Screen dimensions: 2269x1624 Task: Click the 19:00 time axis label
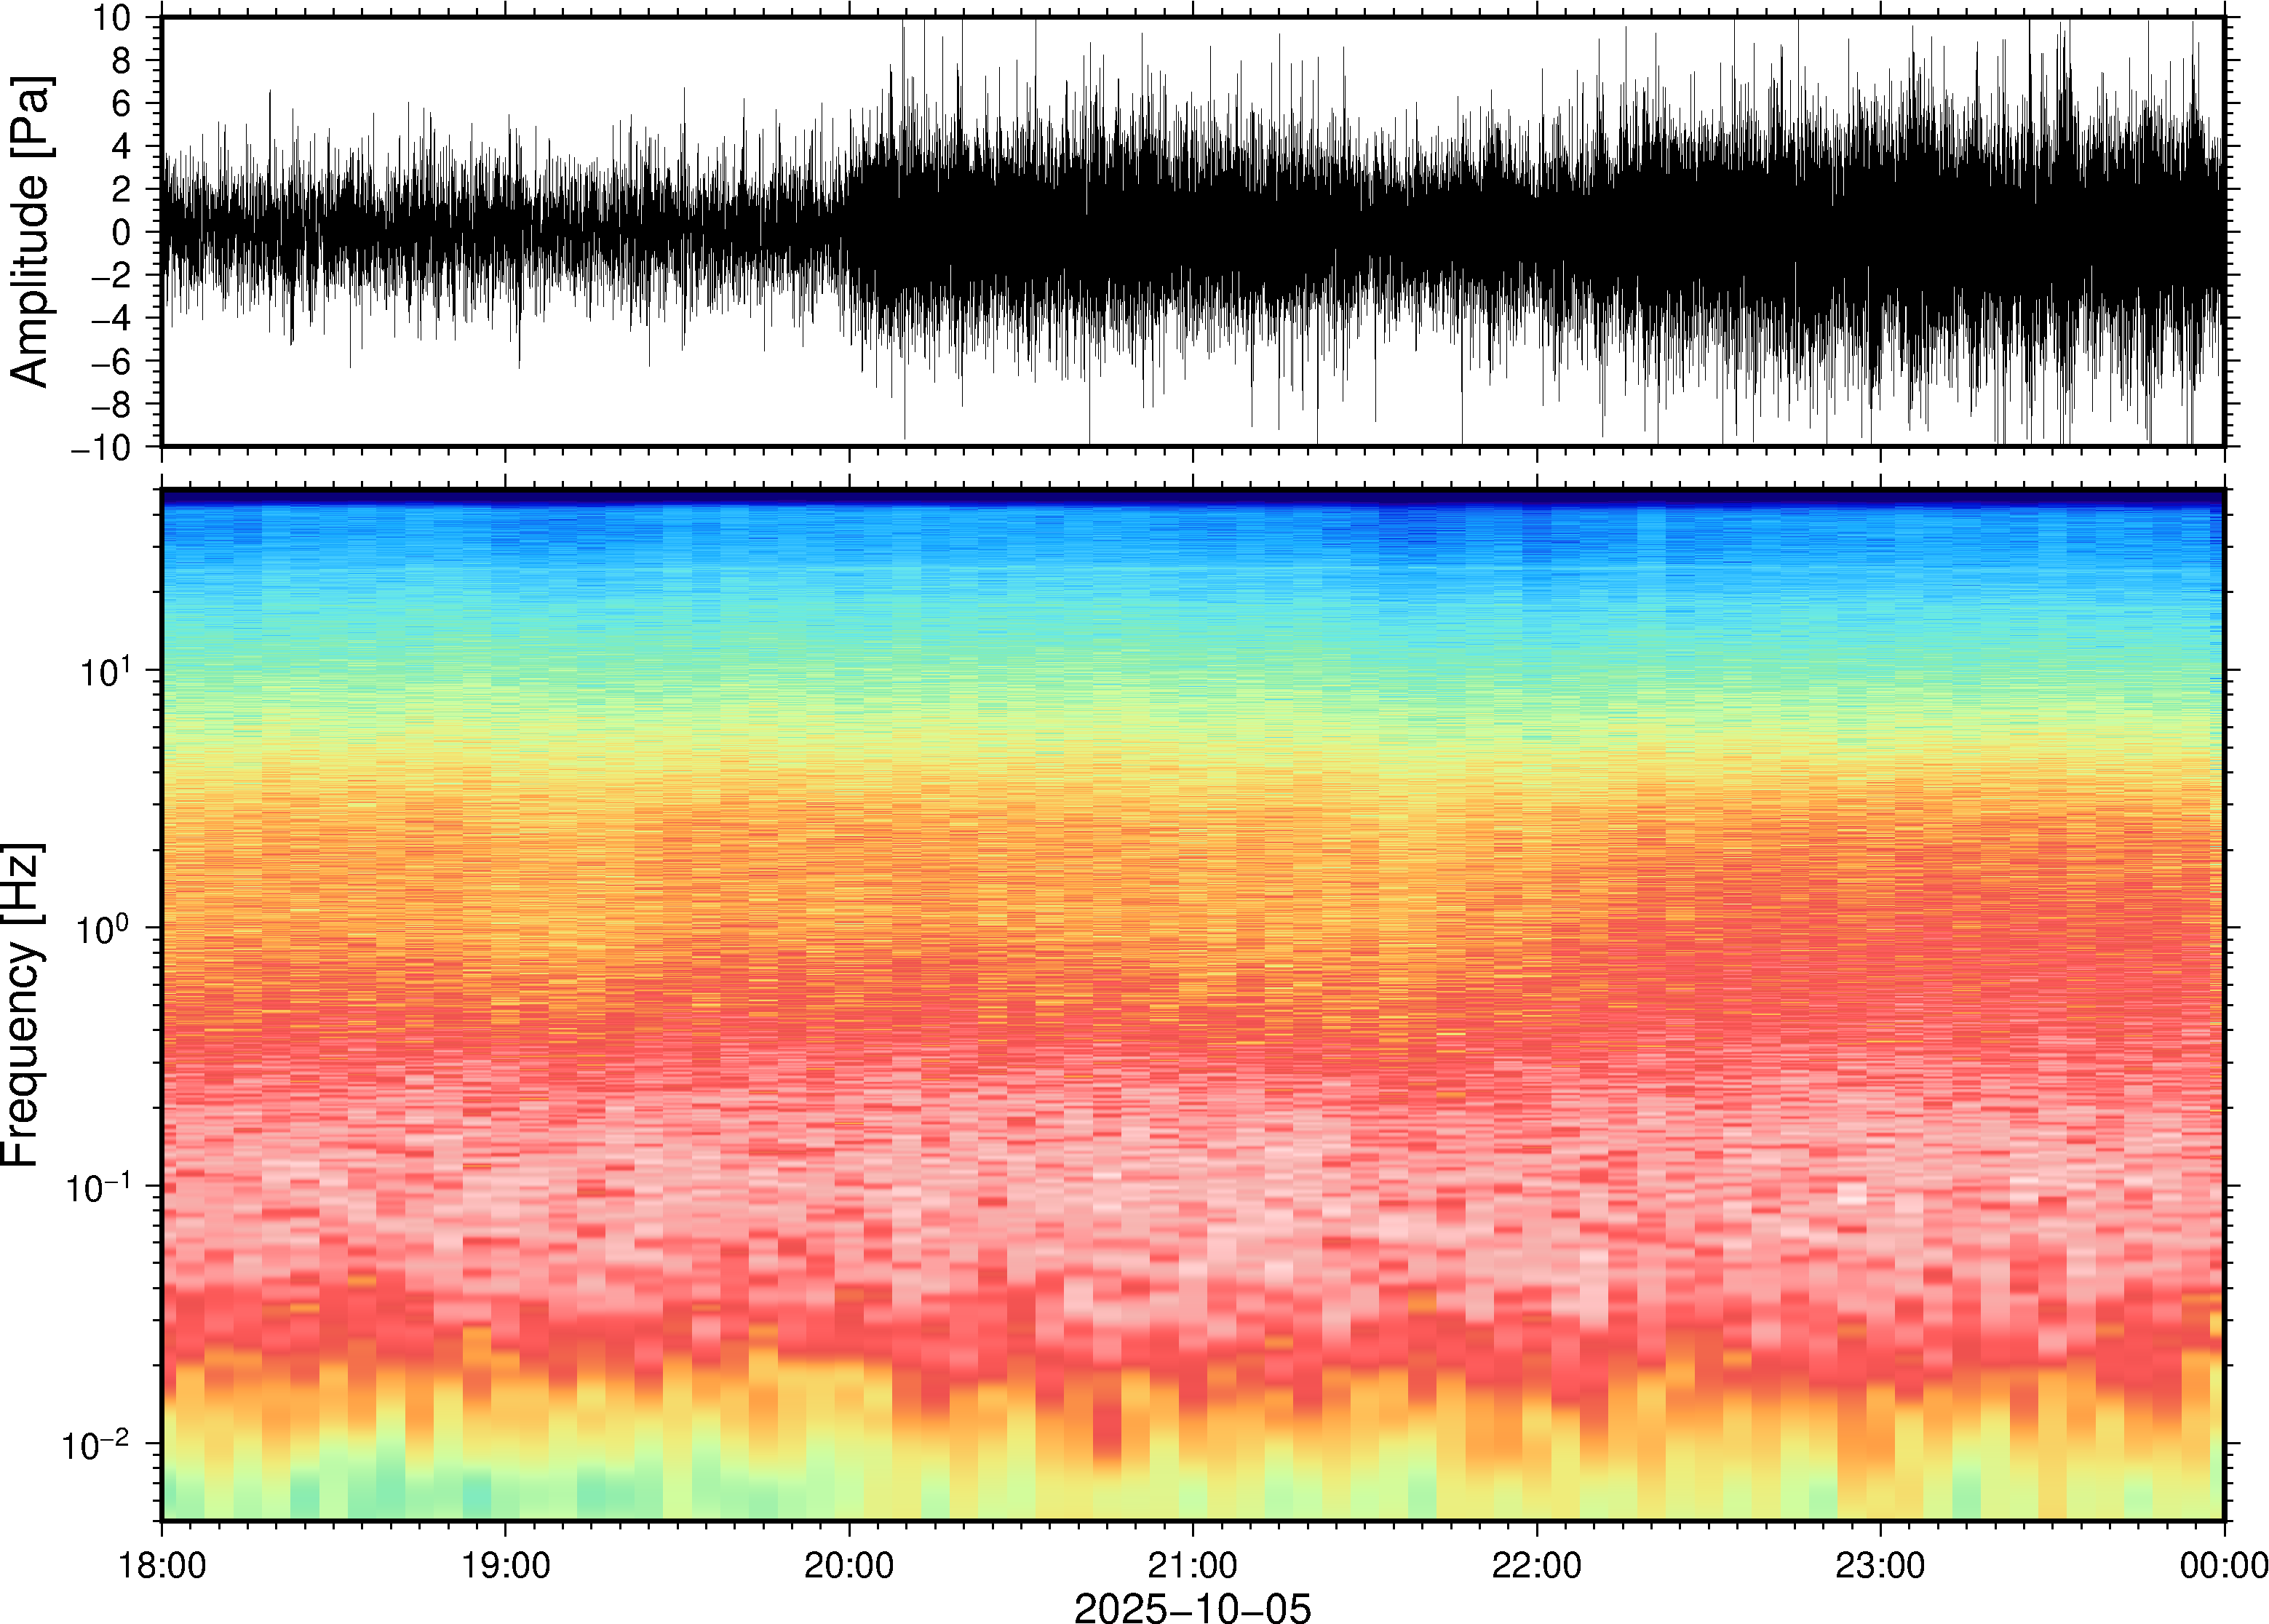(x=505, y=1565)
